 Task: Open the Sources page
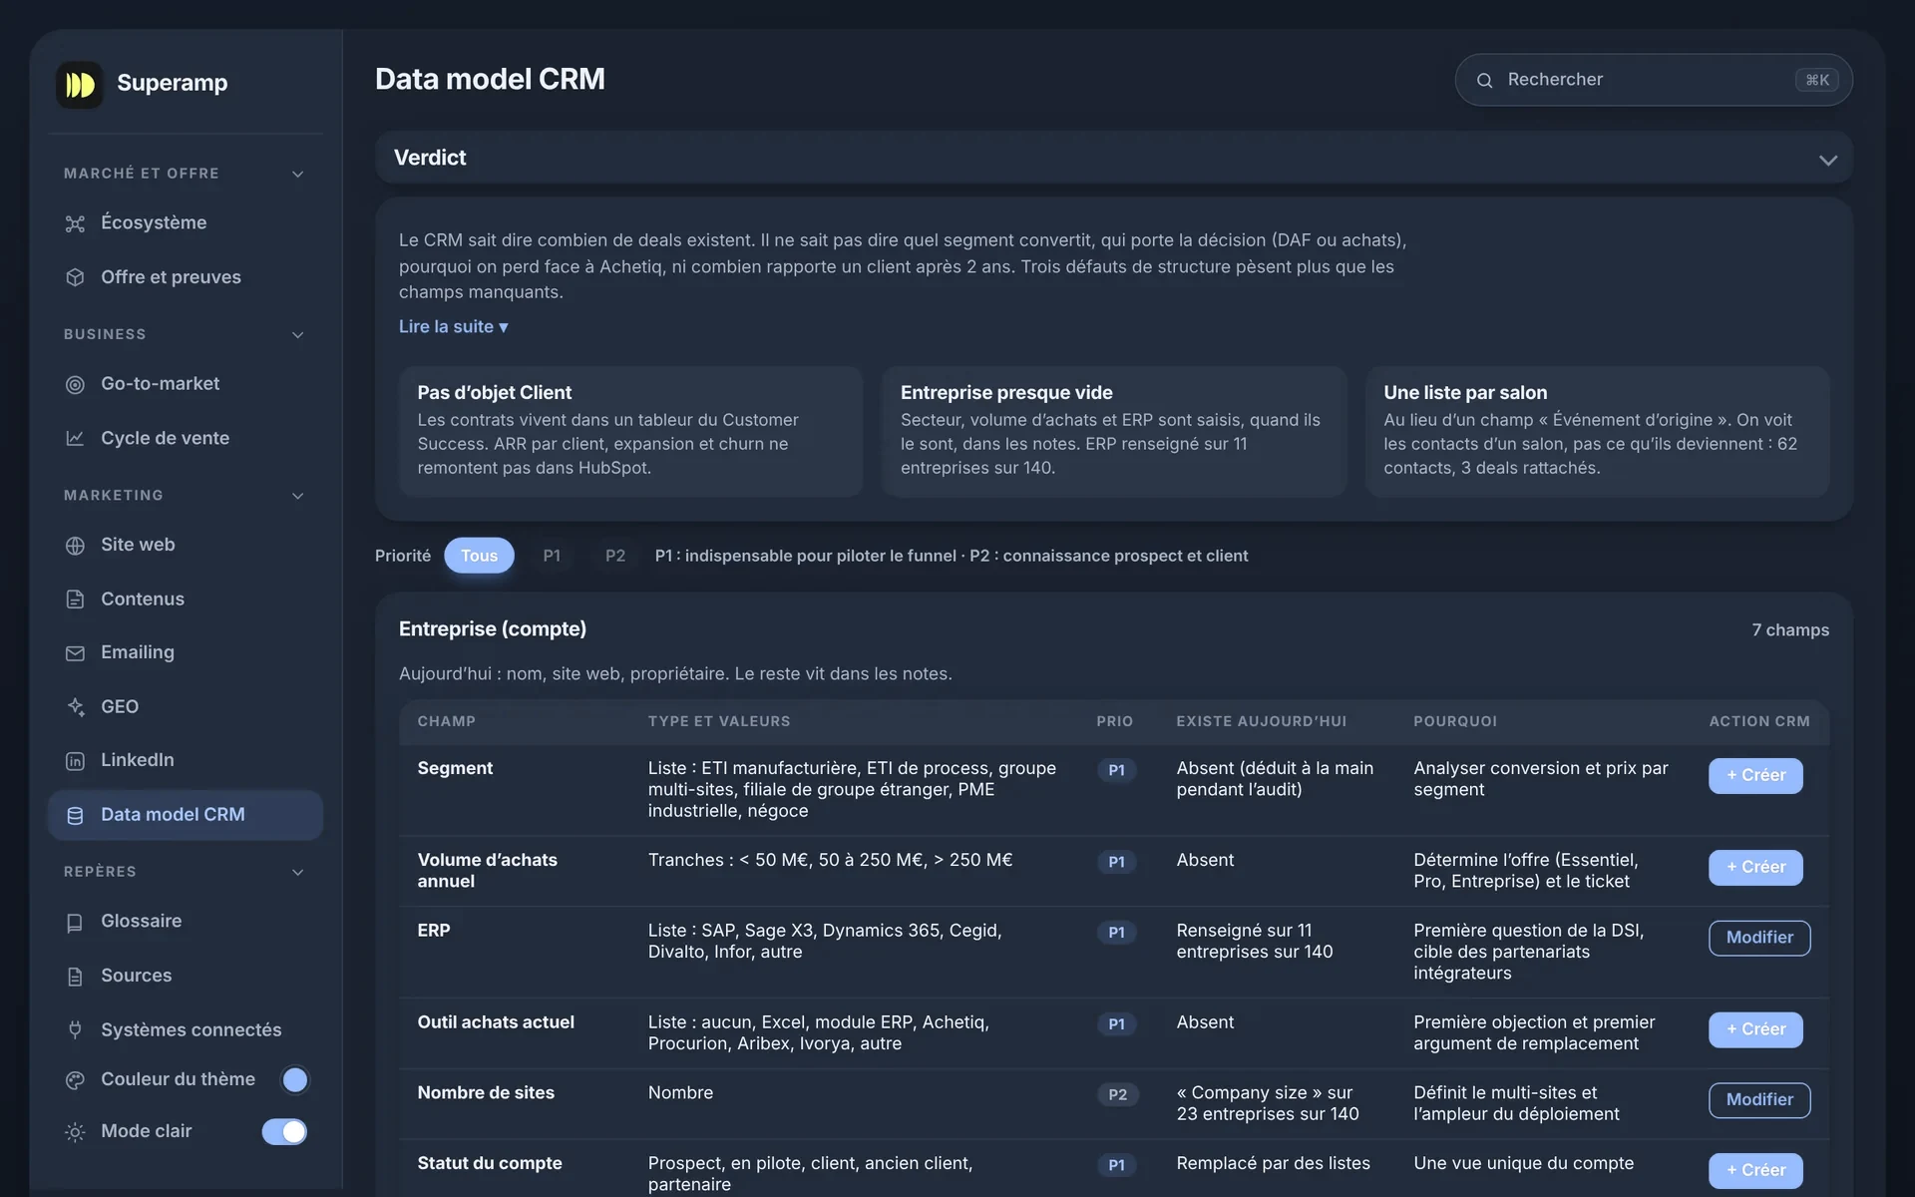coord(186,975)
